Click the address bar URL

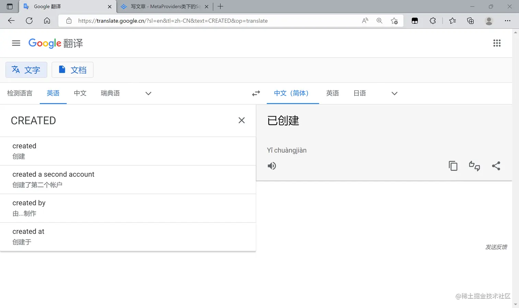[x=173, y=21]
